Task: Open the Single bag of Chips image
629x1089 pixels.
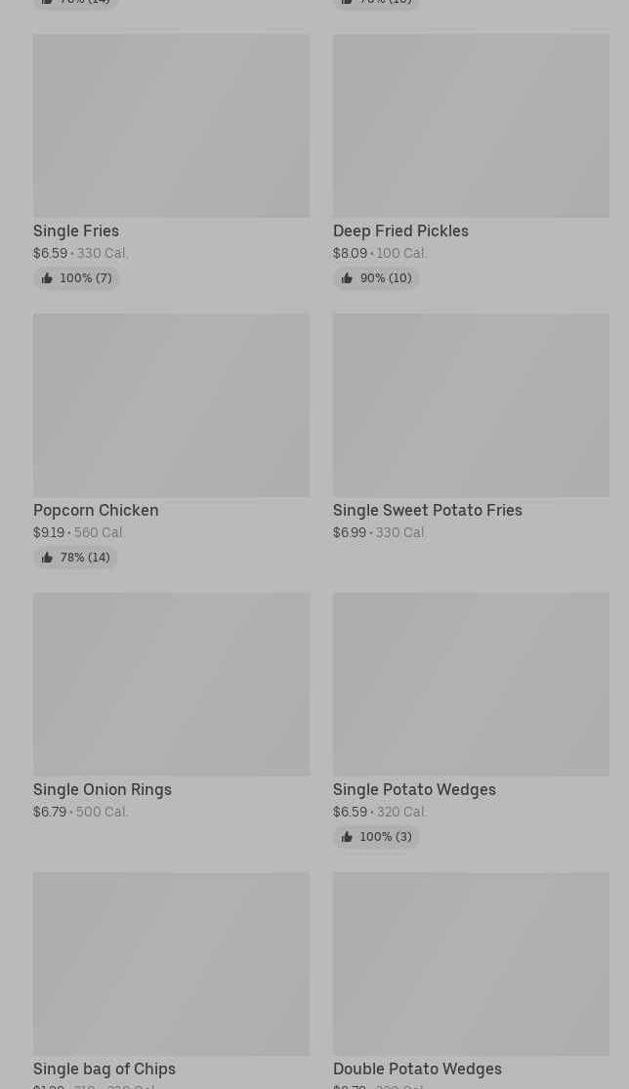Action: point(171,964)
